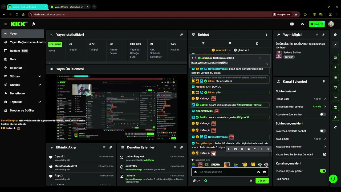This screenshot has width=341, height=192.
Task: Open Reklam Beta sidebar item
Action: [23, 51]
